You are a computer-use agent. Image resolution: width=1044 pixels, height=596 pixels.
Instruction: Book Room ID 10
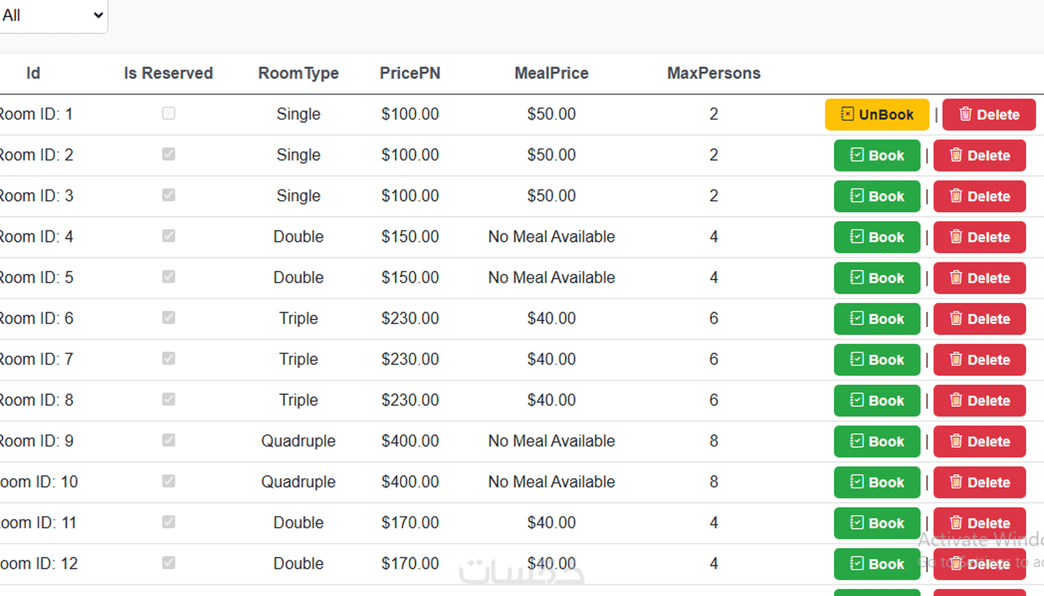point(876,482)
